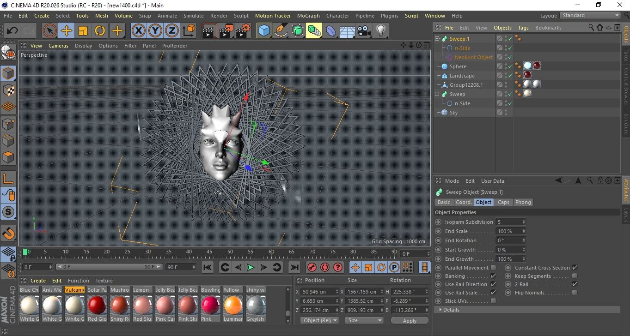Image resolution: width=630 pixels, height=336 pixels.
Task: Enable Parallel Movement checkbox
Action: point(493,268)
